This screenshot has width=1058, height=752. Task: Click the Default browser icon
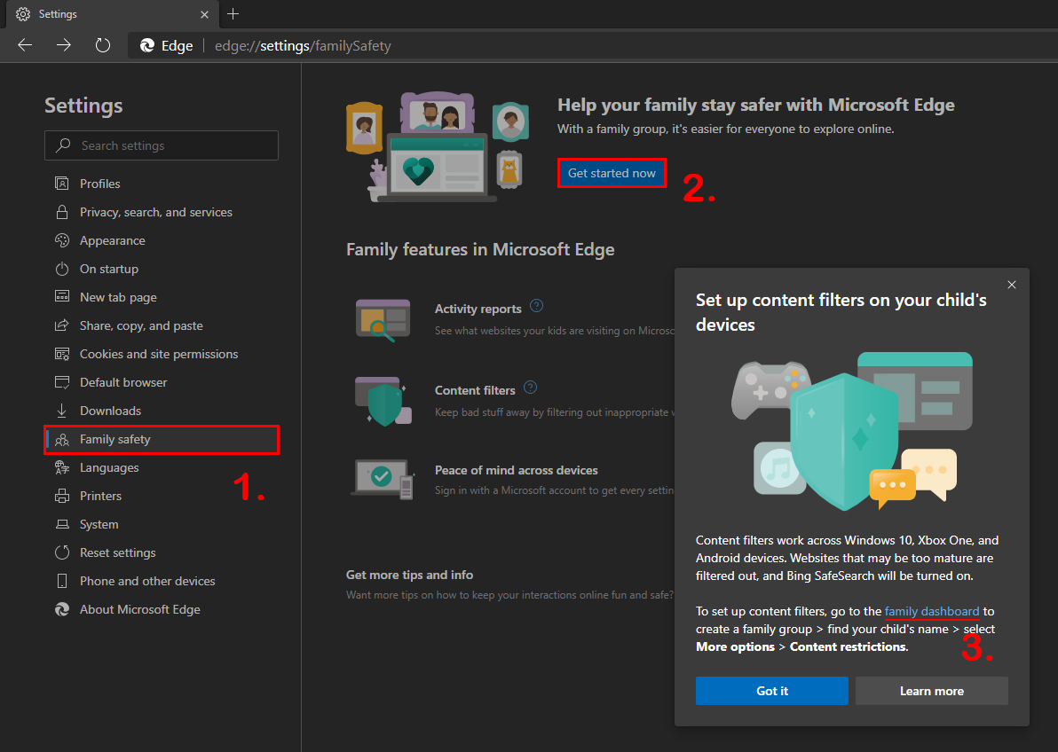point(62,382)
